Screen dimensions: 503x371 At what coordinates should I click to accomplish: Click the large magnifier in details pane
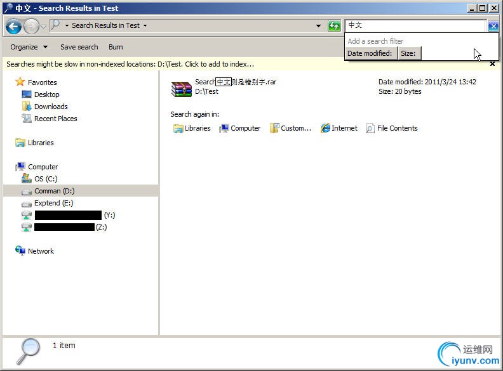[x=28, y=351]
